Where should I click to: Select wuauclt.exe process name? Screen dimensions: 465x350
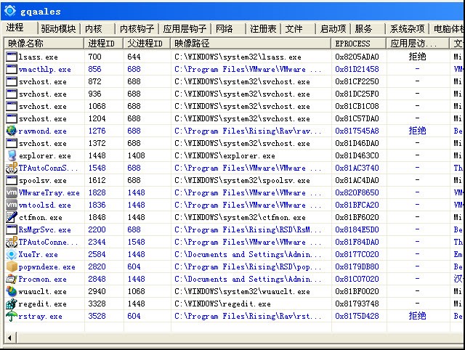[42, 292]
